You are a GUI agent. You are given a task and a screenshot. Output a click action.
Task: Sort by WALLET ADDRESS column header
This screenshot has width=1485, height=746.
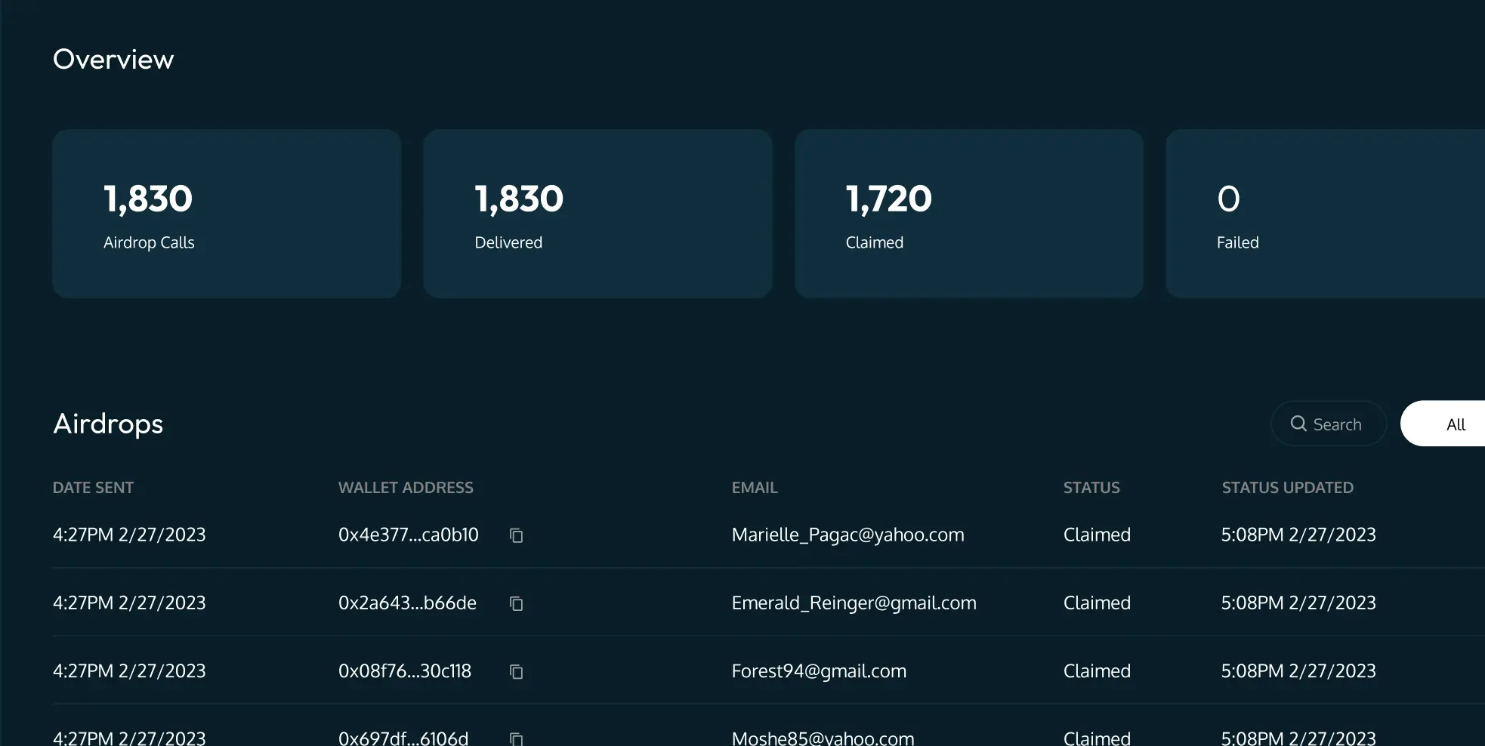coord(406,488)
